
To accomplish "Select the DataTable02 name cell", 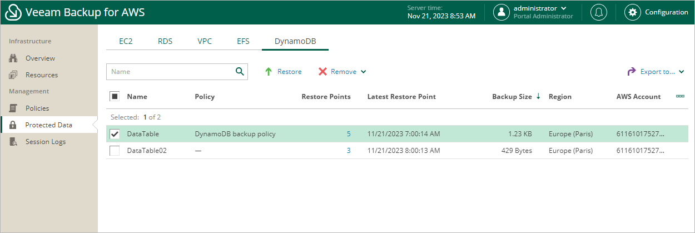I will click(x=147, y=151).
